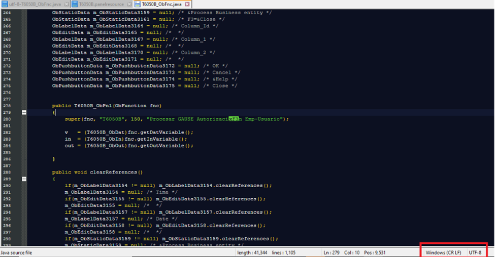
Task: Click the Ln : 279 position indicator
Action: tap(333, 252)
